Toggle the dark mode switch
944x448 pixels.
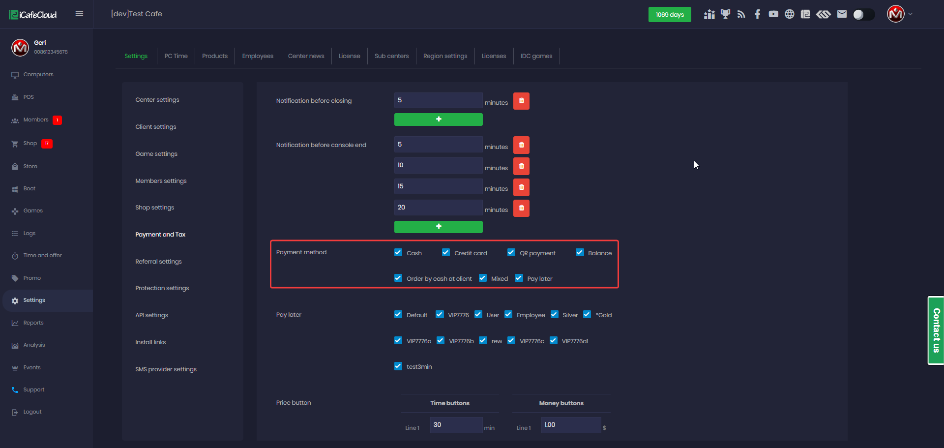(x=863, y=14)
